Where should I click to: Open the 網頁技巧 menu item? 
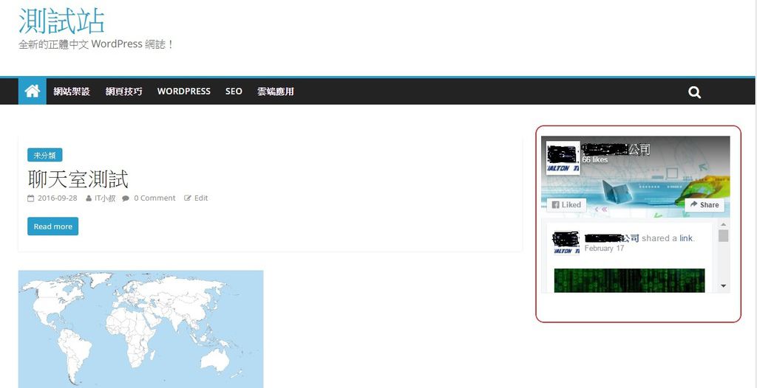(x=123, y=91)
